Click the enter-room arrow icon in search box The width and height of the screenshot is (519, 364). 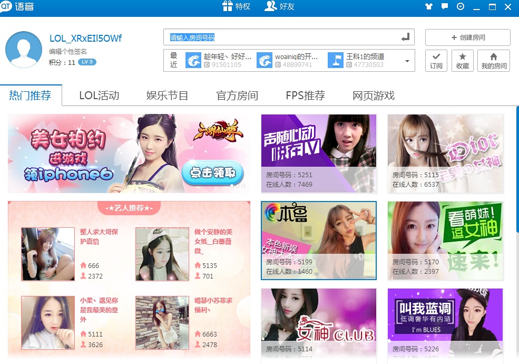406,37
